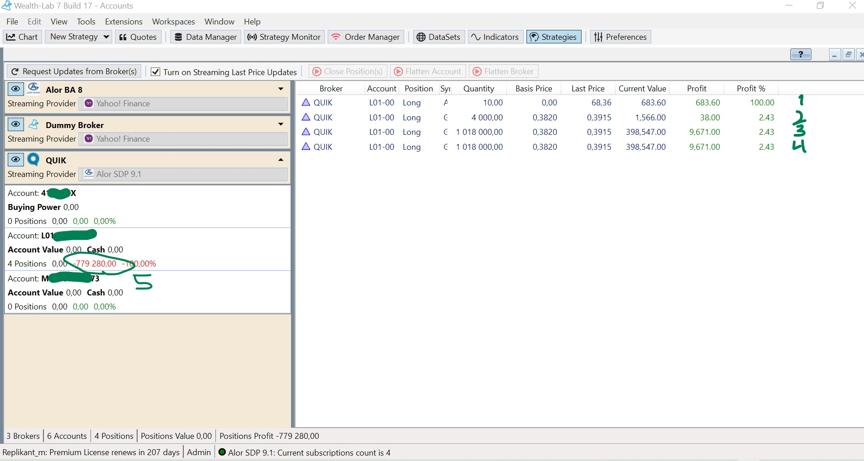Open the Order Manager
Image resolution: width=864 pixels, height=461 pixels.
click(366, 37)
